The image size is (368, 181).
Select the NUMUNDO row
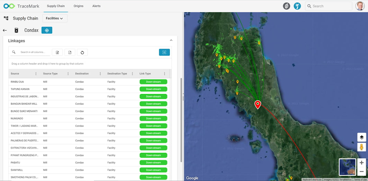(89, 118)
